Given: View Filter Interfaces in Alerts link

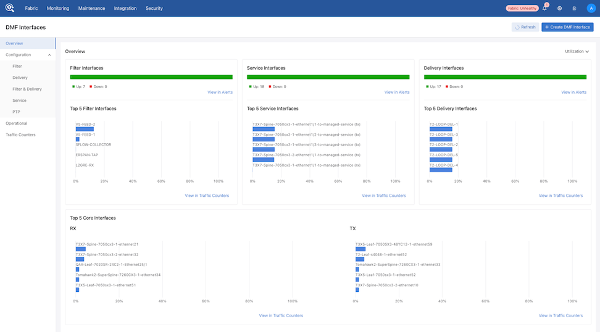Looking at the screenshot, I should point(220,93).
